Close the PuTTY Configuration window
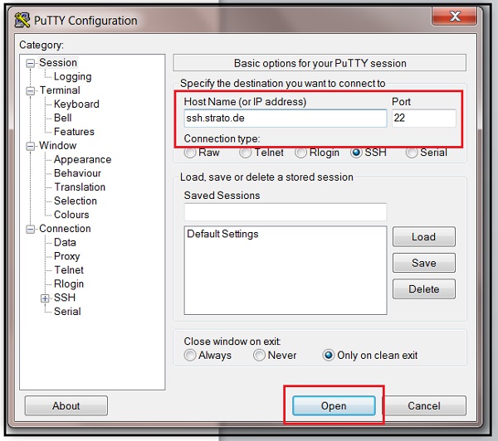Image resolution: width=498 pixels, height=441 pixels. click(x=454, y=16)
